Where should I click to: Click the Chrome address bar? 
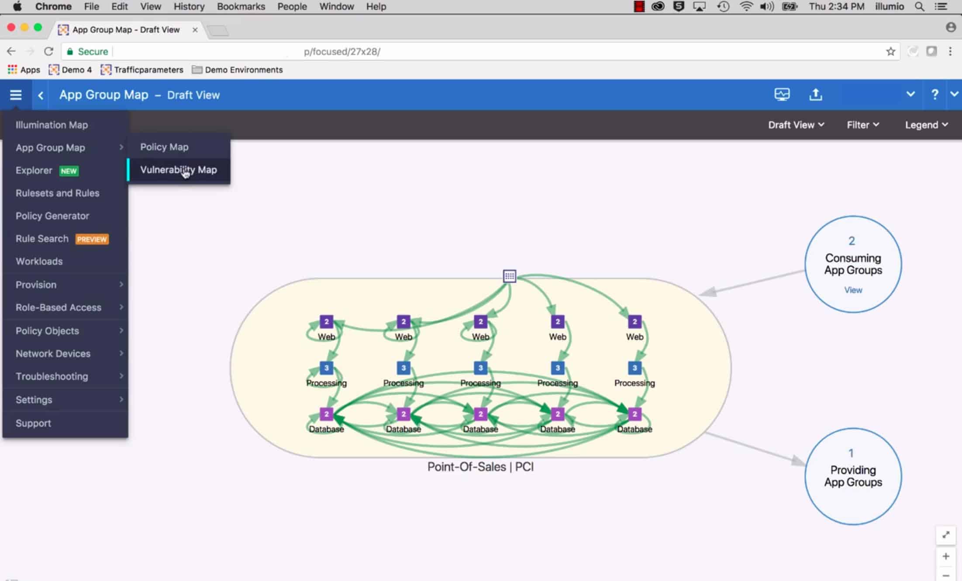tap(480, 52)
